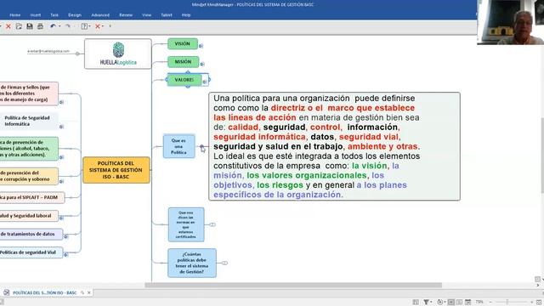The image size is (544, 306).
Task: Open the filter dropdown arrow in status bar
Action: click(430, 303)
